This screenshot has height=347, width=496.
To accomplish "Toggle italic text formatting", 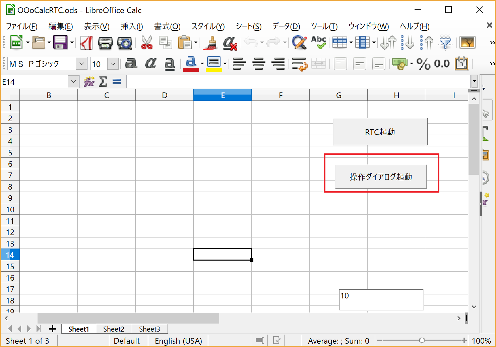I will pyautogui.click(x=150, y=64).
